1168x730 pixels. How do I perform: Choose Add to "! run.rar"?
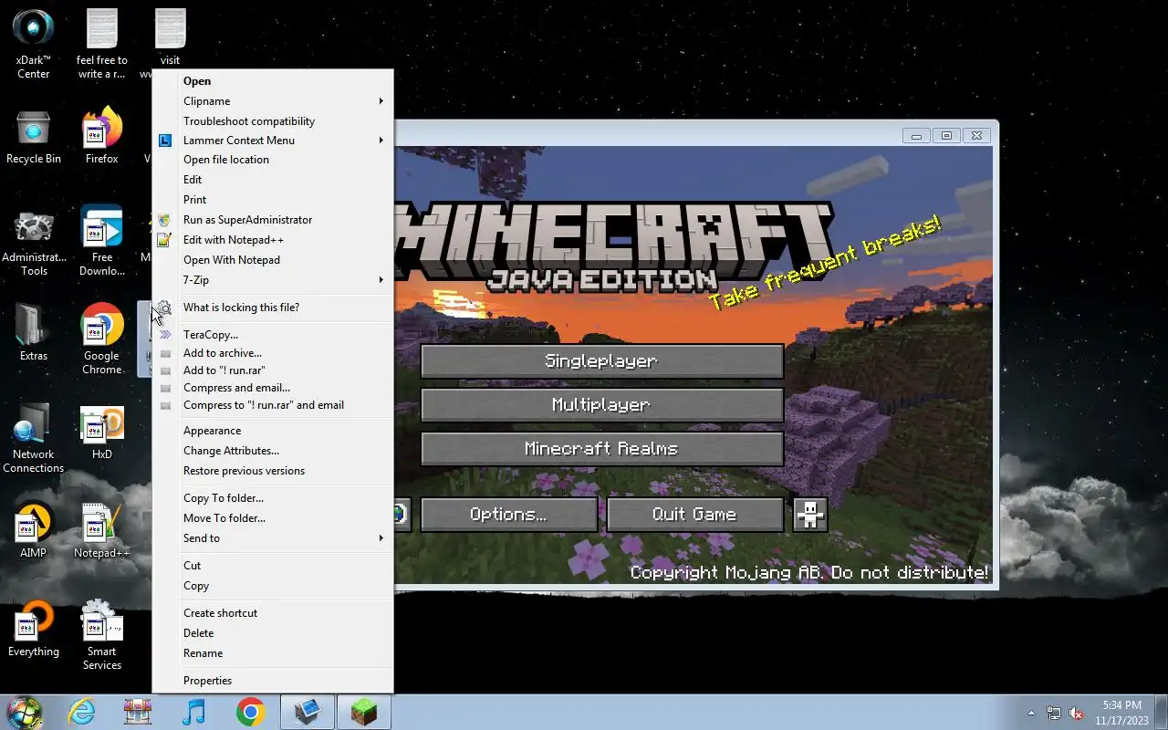click(x=273, y=370)
